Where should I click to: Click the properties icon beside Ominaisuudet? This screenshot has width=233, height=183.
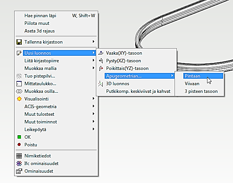click(19, 171)
